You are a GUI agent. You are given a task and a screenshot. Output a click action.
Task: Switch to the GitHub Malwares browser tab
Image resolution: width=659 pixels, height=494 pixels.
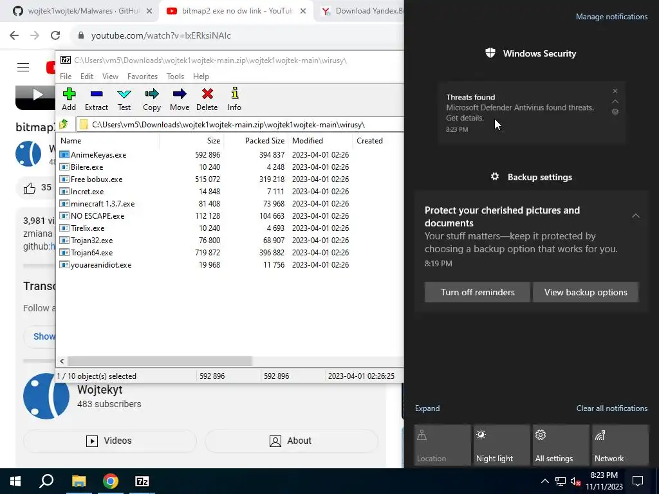[82, 11]
